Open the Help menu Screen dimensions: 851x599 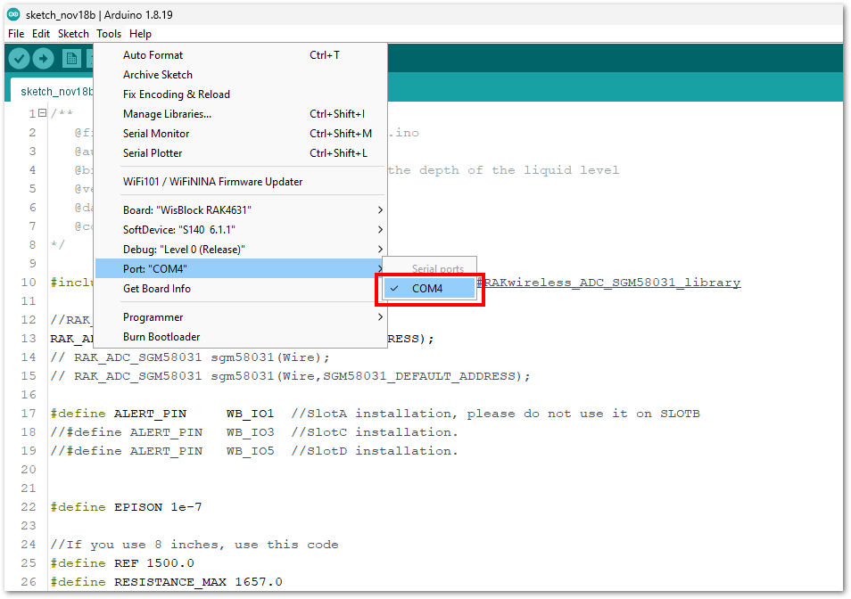[141, 34]
